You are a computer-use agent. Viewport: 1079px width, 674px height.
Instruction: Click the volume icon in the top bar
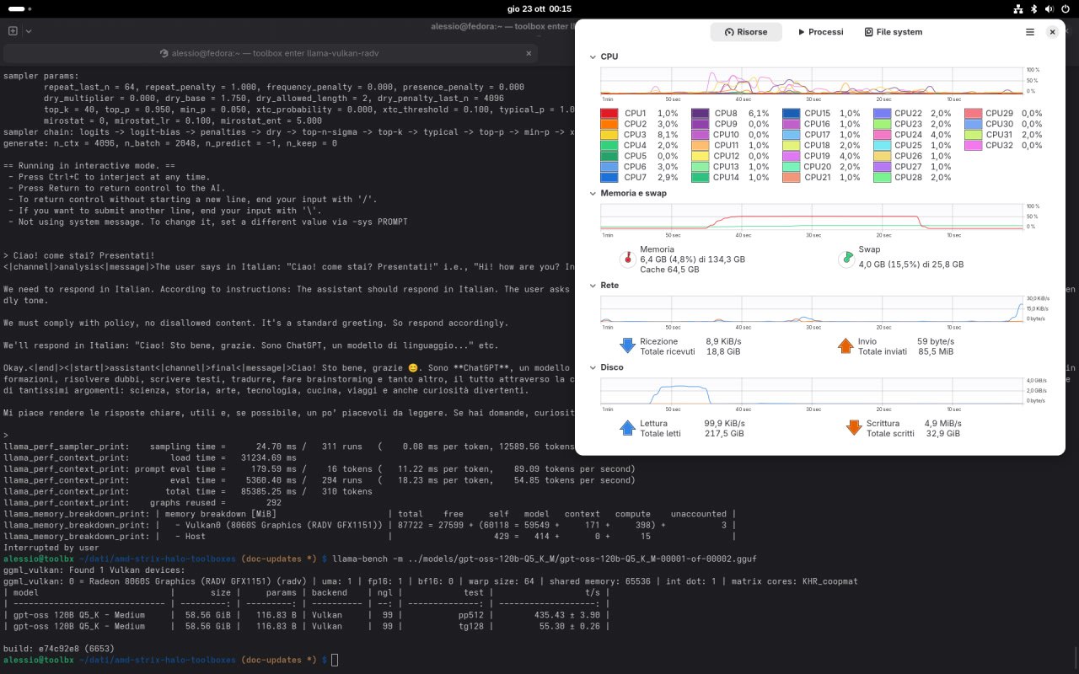[1048, 9]
